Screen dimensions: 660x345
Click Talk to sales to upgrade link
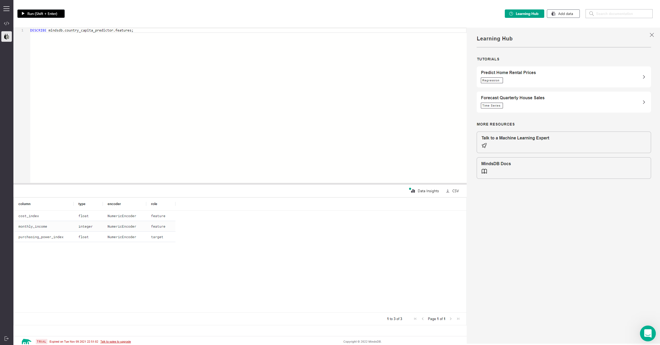pyautogui.click(x=115, y=342)
